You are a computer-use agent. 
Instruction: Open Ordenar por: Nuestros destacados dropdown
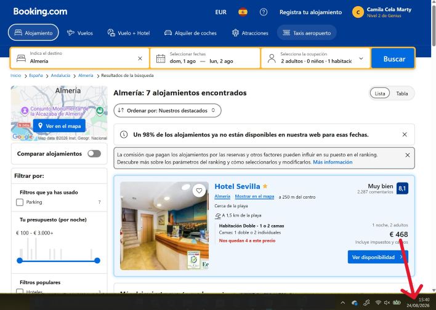[168, 111]
